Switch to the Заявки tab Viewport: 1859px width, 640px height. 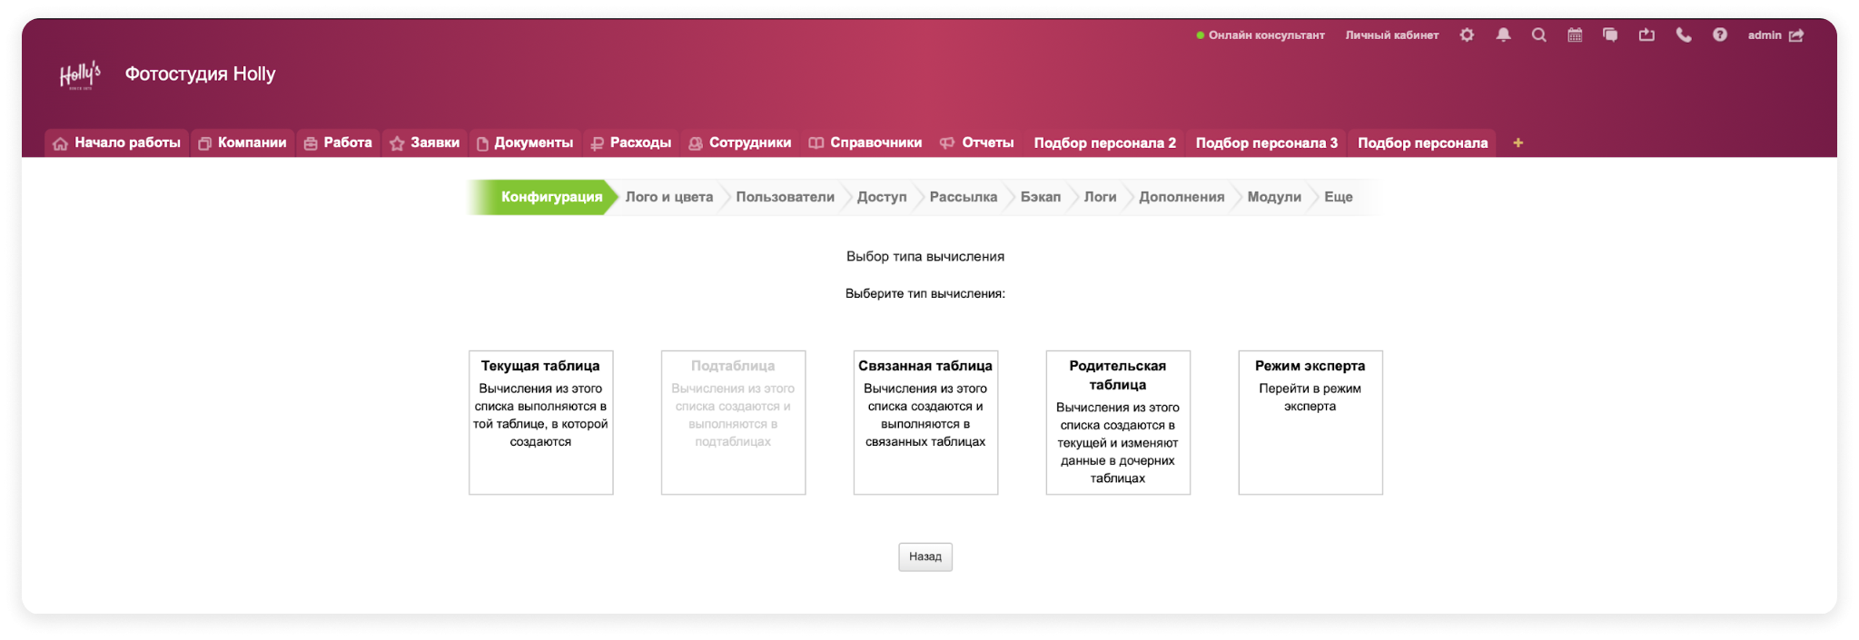point(424,143)
